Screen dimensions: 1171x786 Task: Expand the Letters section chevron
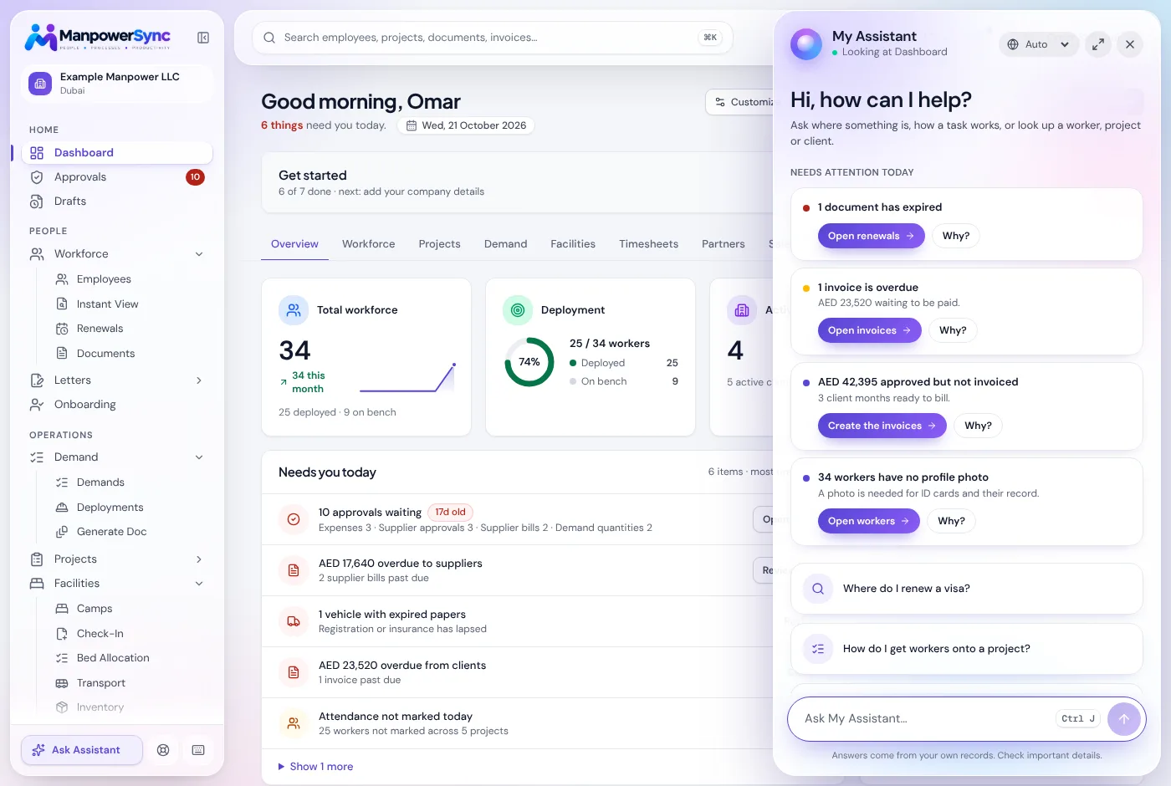click(199, 380)
